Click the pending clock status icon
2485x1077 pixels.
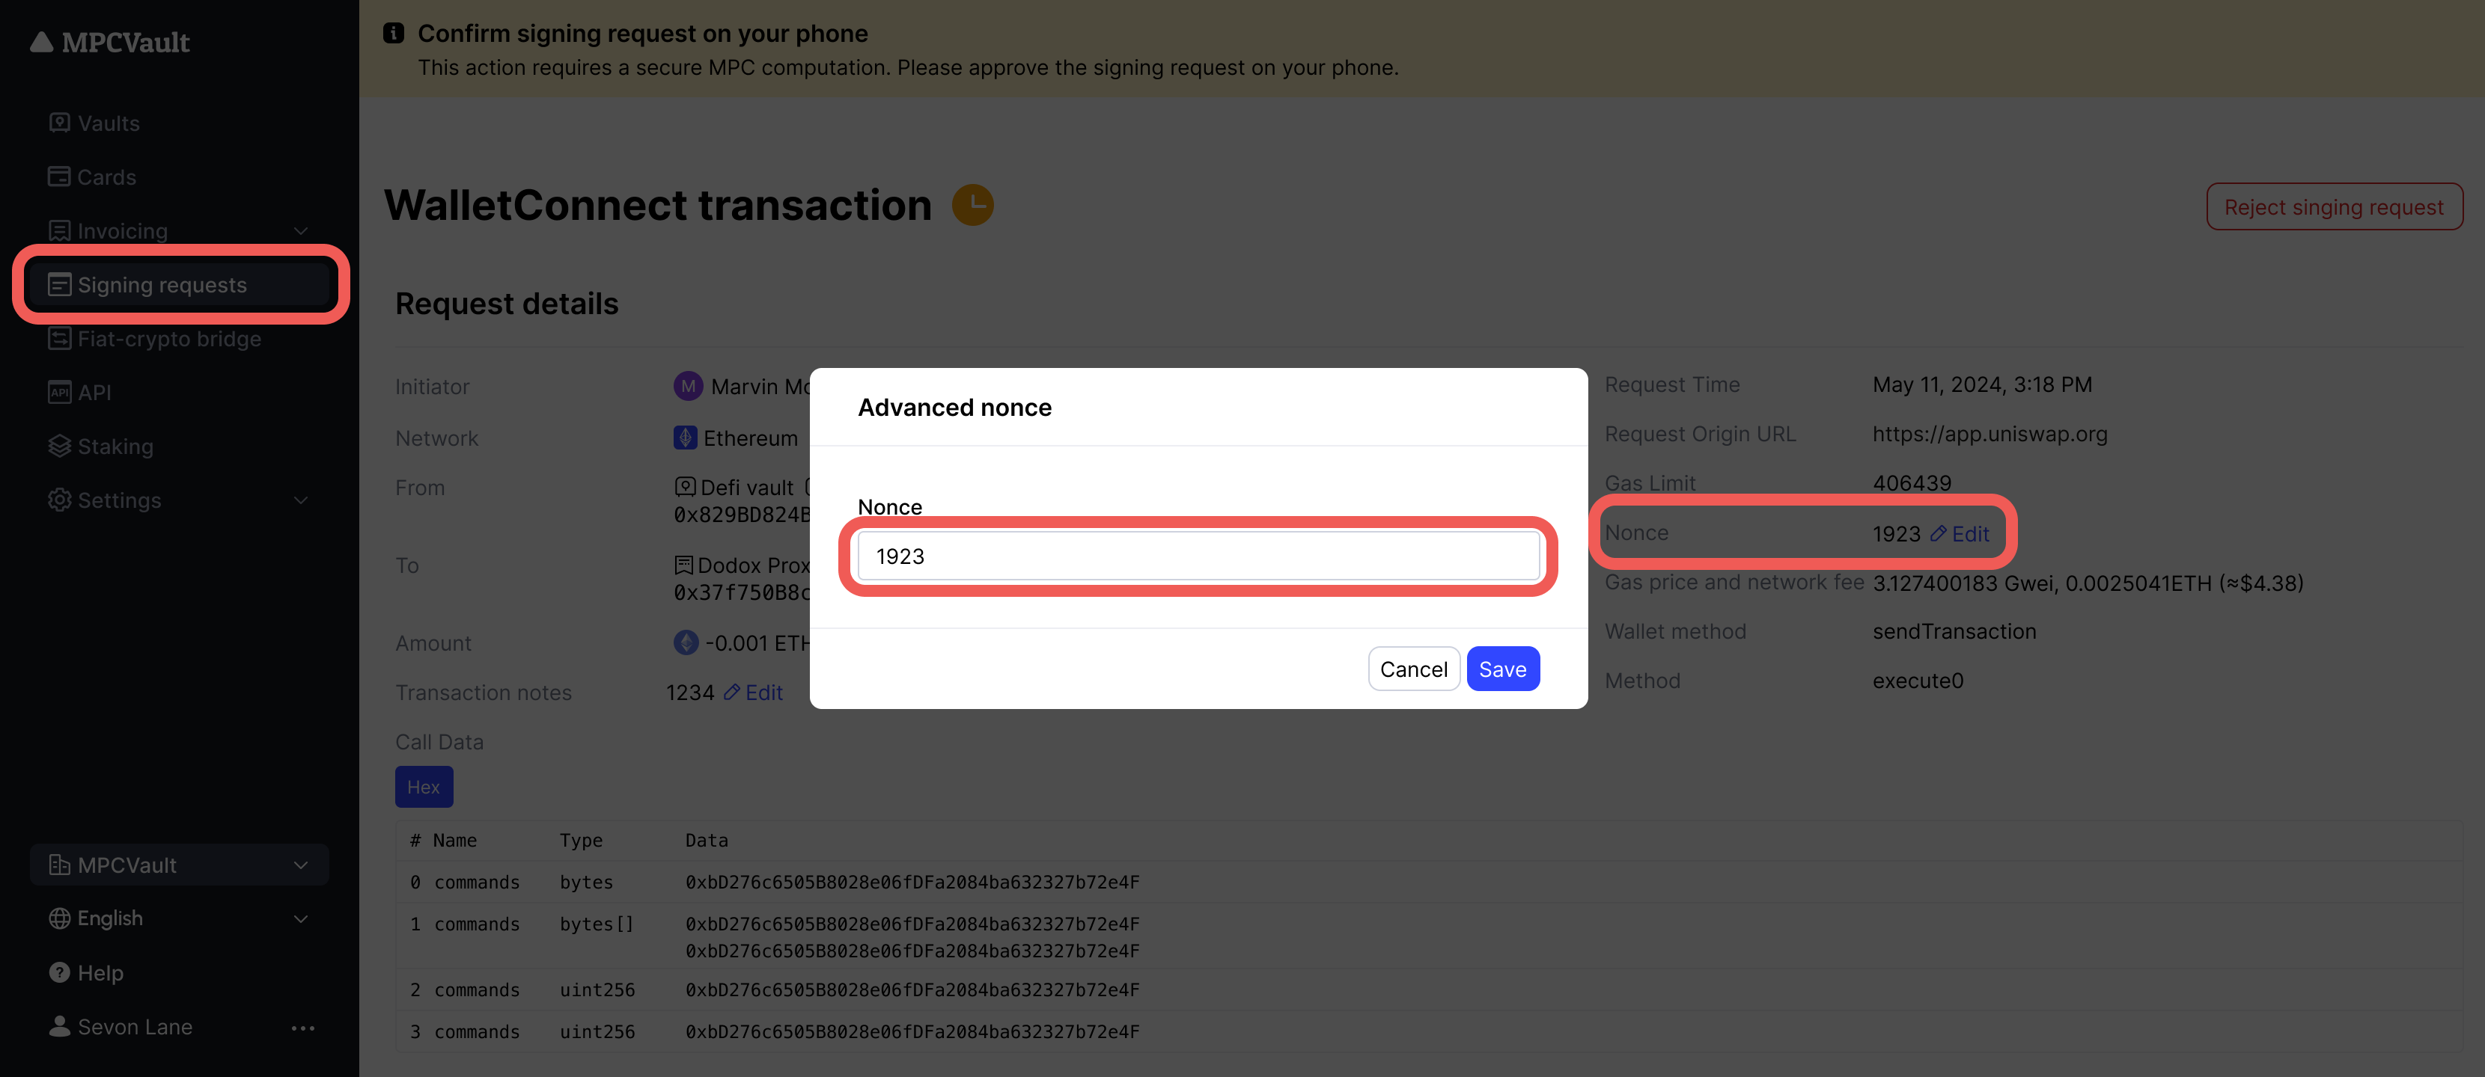[972, 206]
